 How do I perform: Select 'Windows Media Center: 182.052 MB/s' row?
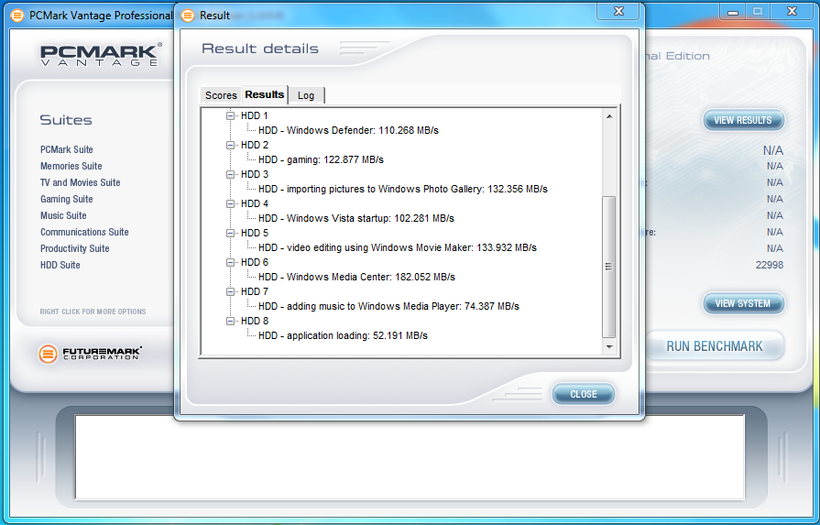pos(356,277)
